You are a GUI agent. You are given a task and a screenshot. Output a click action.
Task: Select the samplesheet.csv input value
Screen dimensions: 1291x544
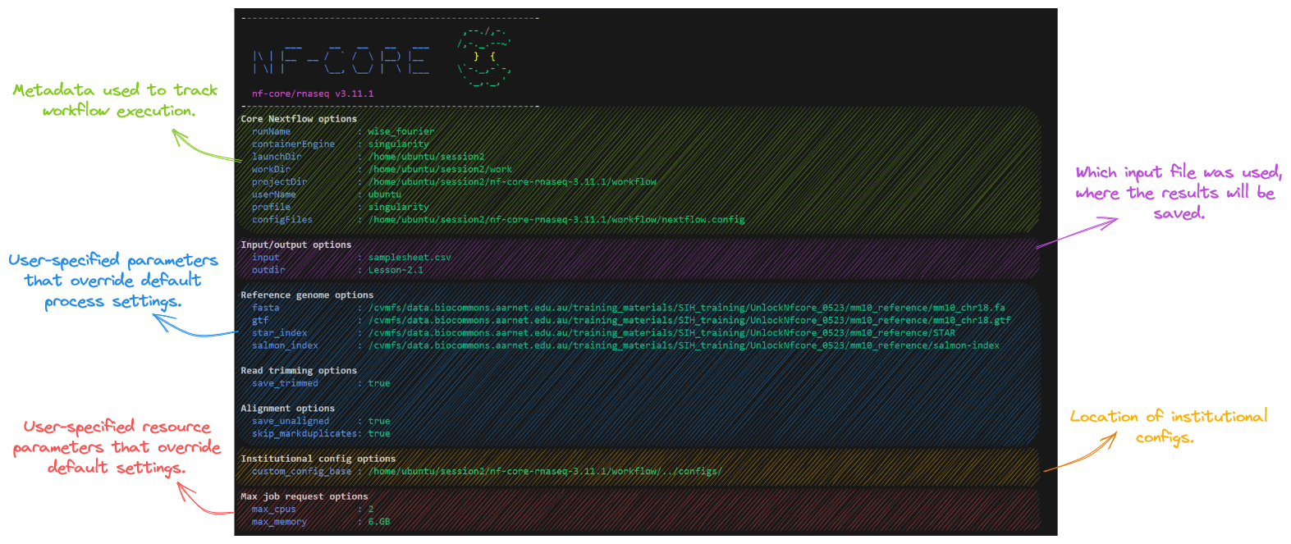410,258
